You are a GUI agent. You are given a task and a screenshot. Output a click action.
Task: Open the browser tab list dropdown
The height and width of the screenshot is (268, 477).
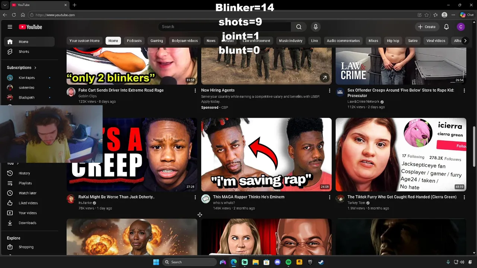(5, 5)
